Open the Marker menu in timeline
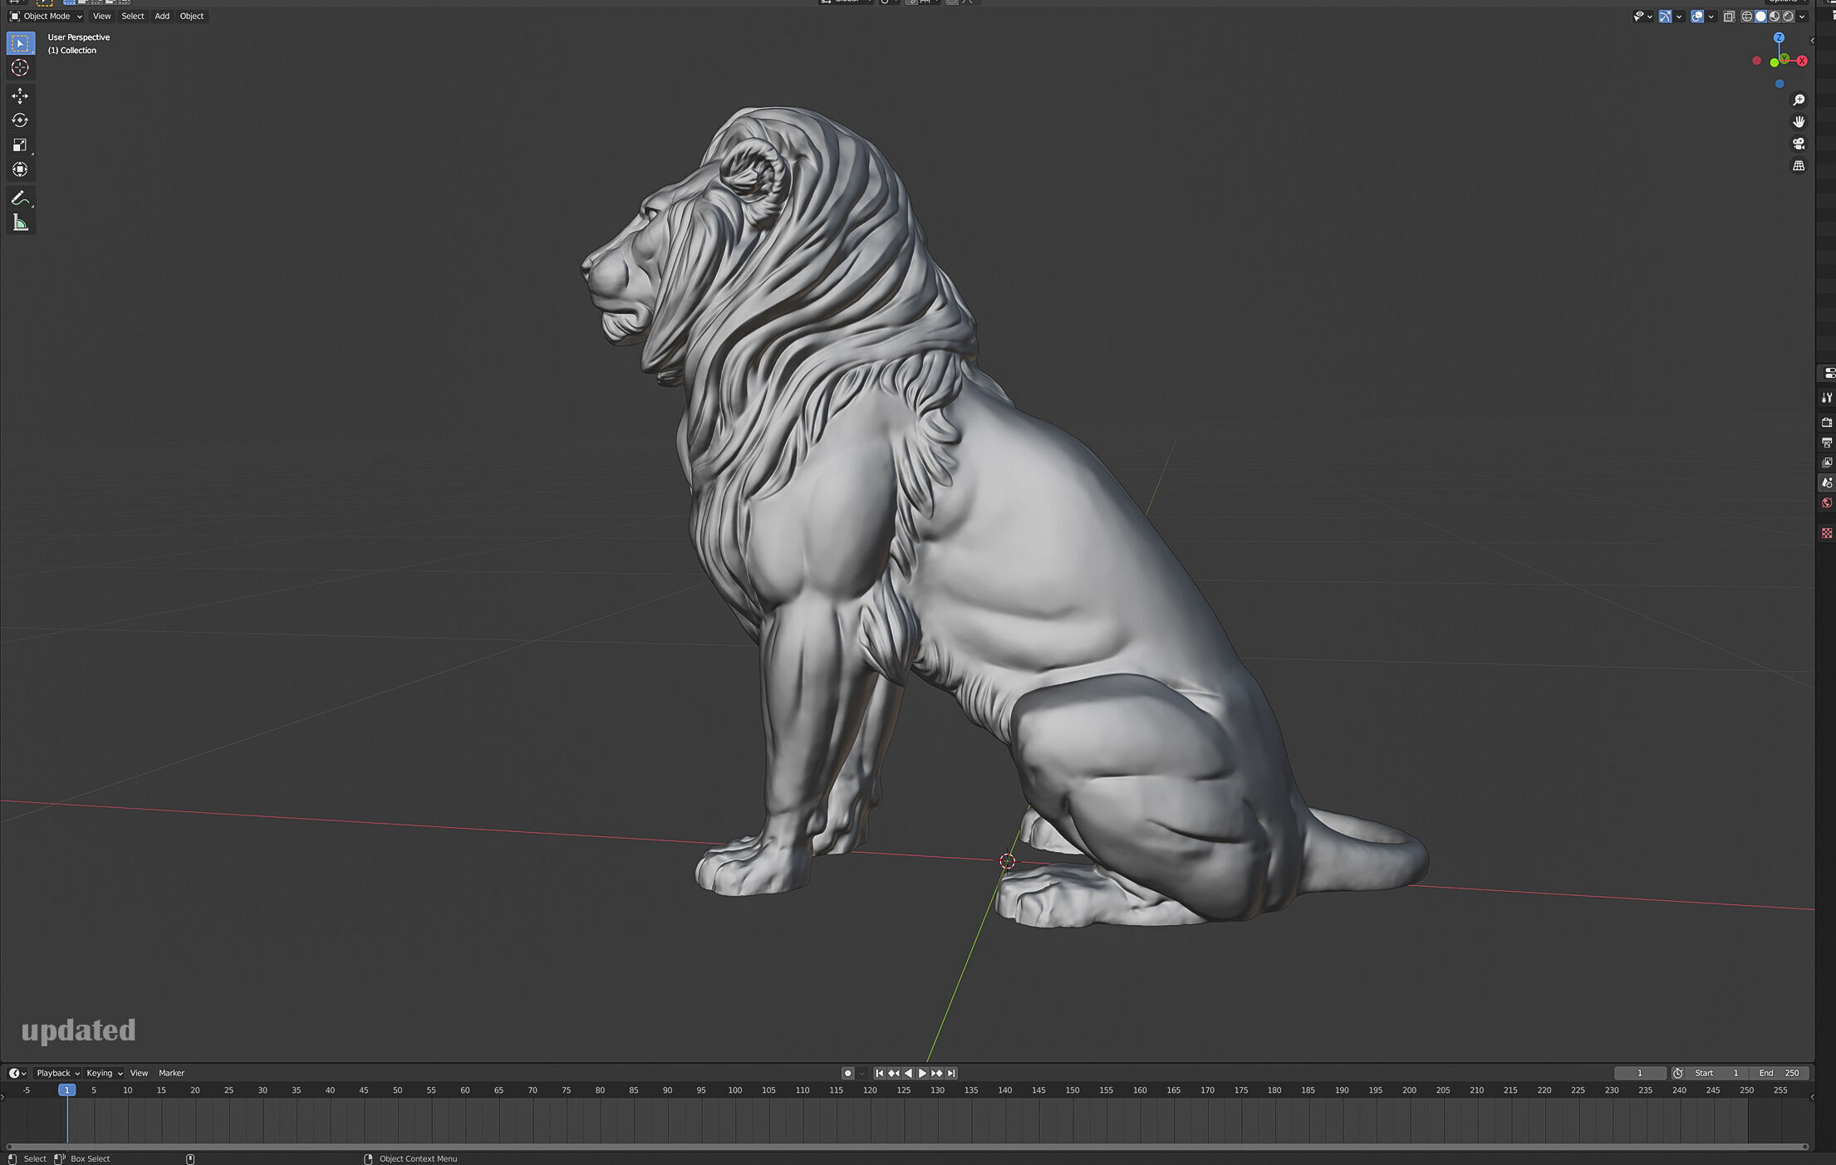The image size is (1836, 1165). pos(171,1073)
